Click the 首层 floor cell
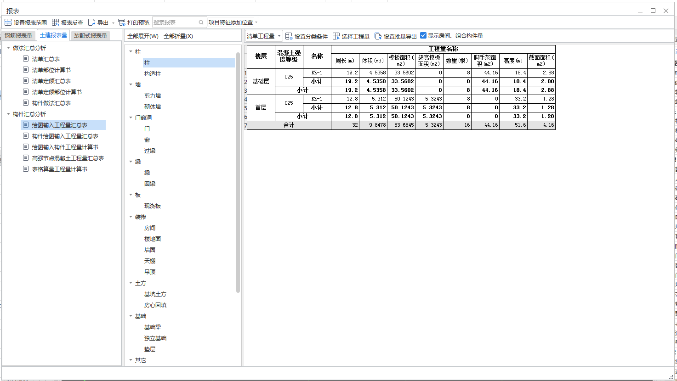 (x=261, y=107)
